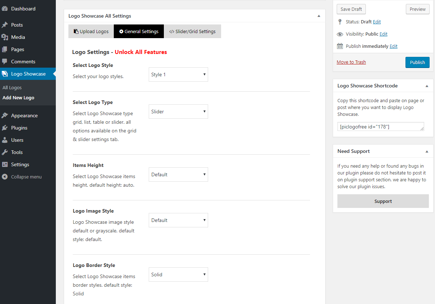
Task: Open the Items Height dropdown
Action: point(178,174)
